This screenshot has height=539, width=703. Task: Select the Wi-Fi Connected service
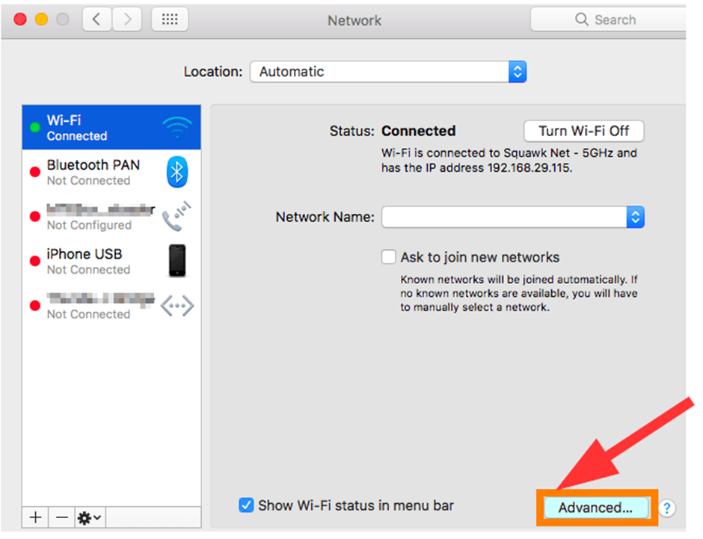point(111,127)
